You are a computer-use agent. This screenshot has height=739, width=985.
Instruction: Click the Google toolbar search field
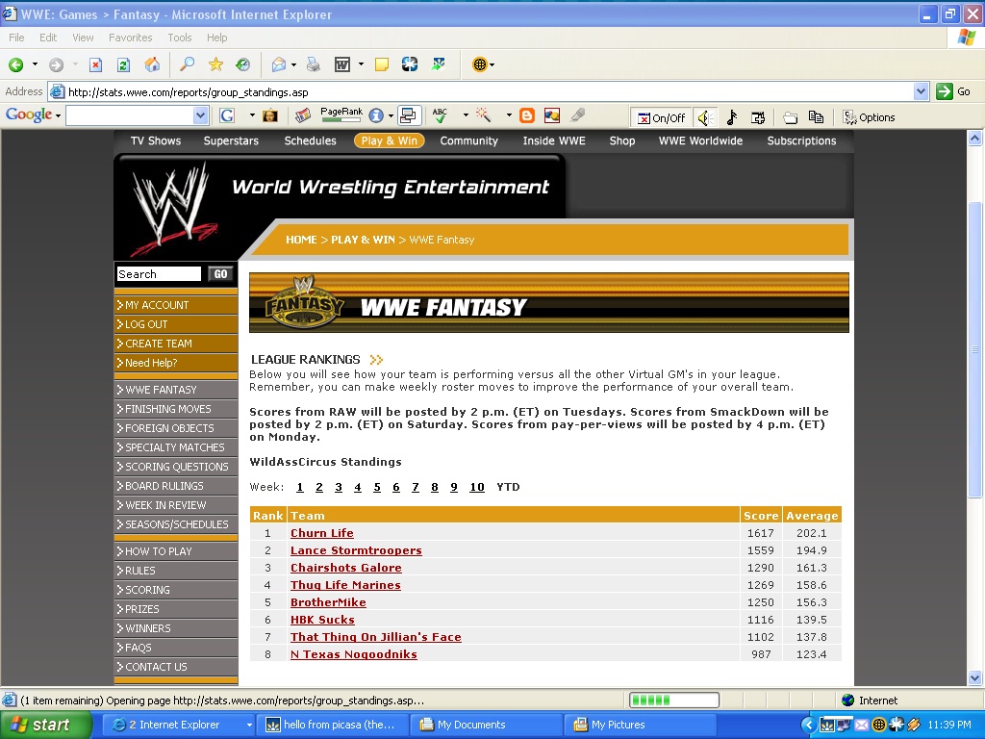point(130,115)
